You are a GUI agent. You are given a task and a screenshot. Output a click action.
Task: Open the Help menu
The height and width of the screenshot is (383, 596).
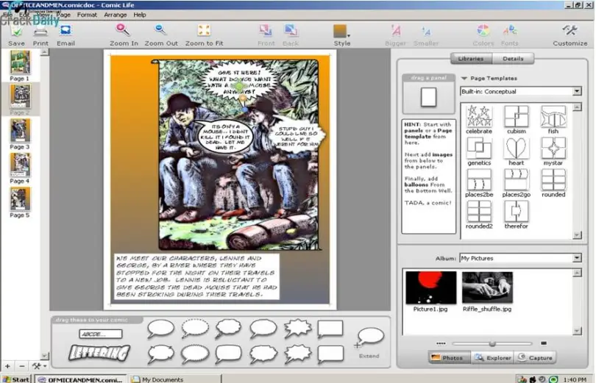click(x=140, y=15)
